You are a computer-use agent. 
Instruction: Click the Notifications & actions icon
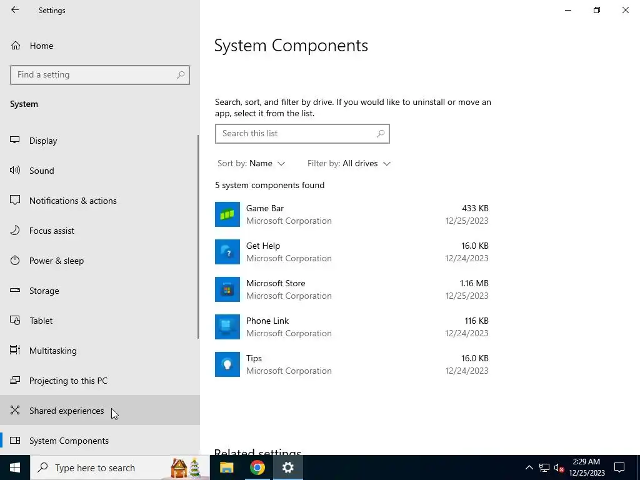click(x=15, y=200)
